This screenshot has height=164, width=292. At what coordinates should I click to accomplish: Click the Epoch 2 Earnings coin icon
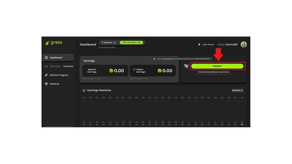point(111,71)
